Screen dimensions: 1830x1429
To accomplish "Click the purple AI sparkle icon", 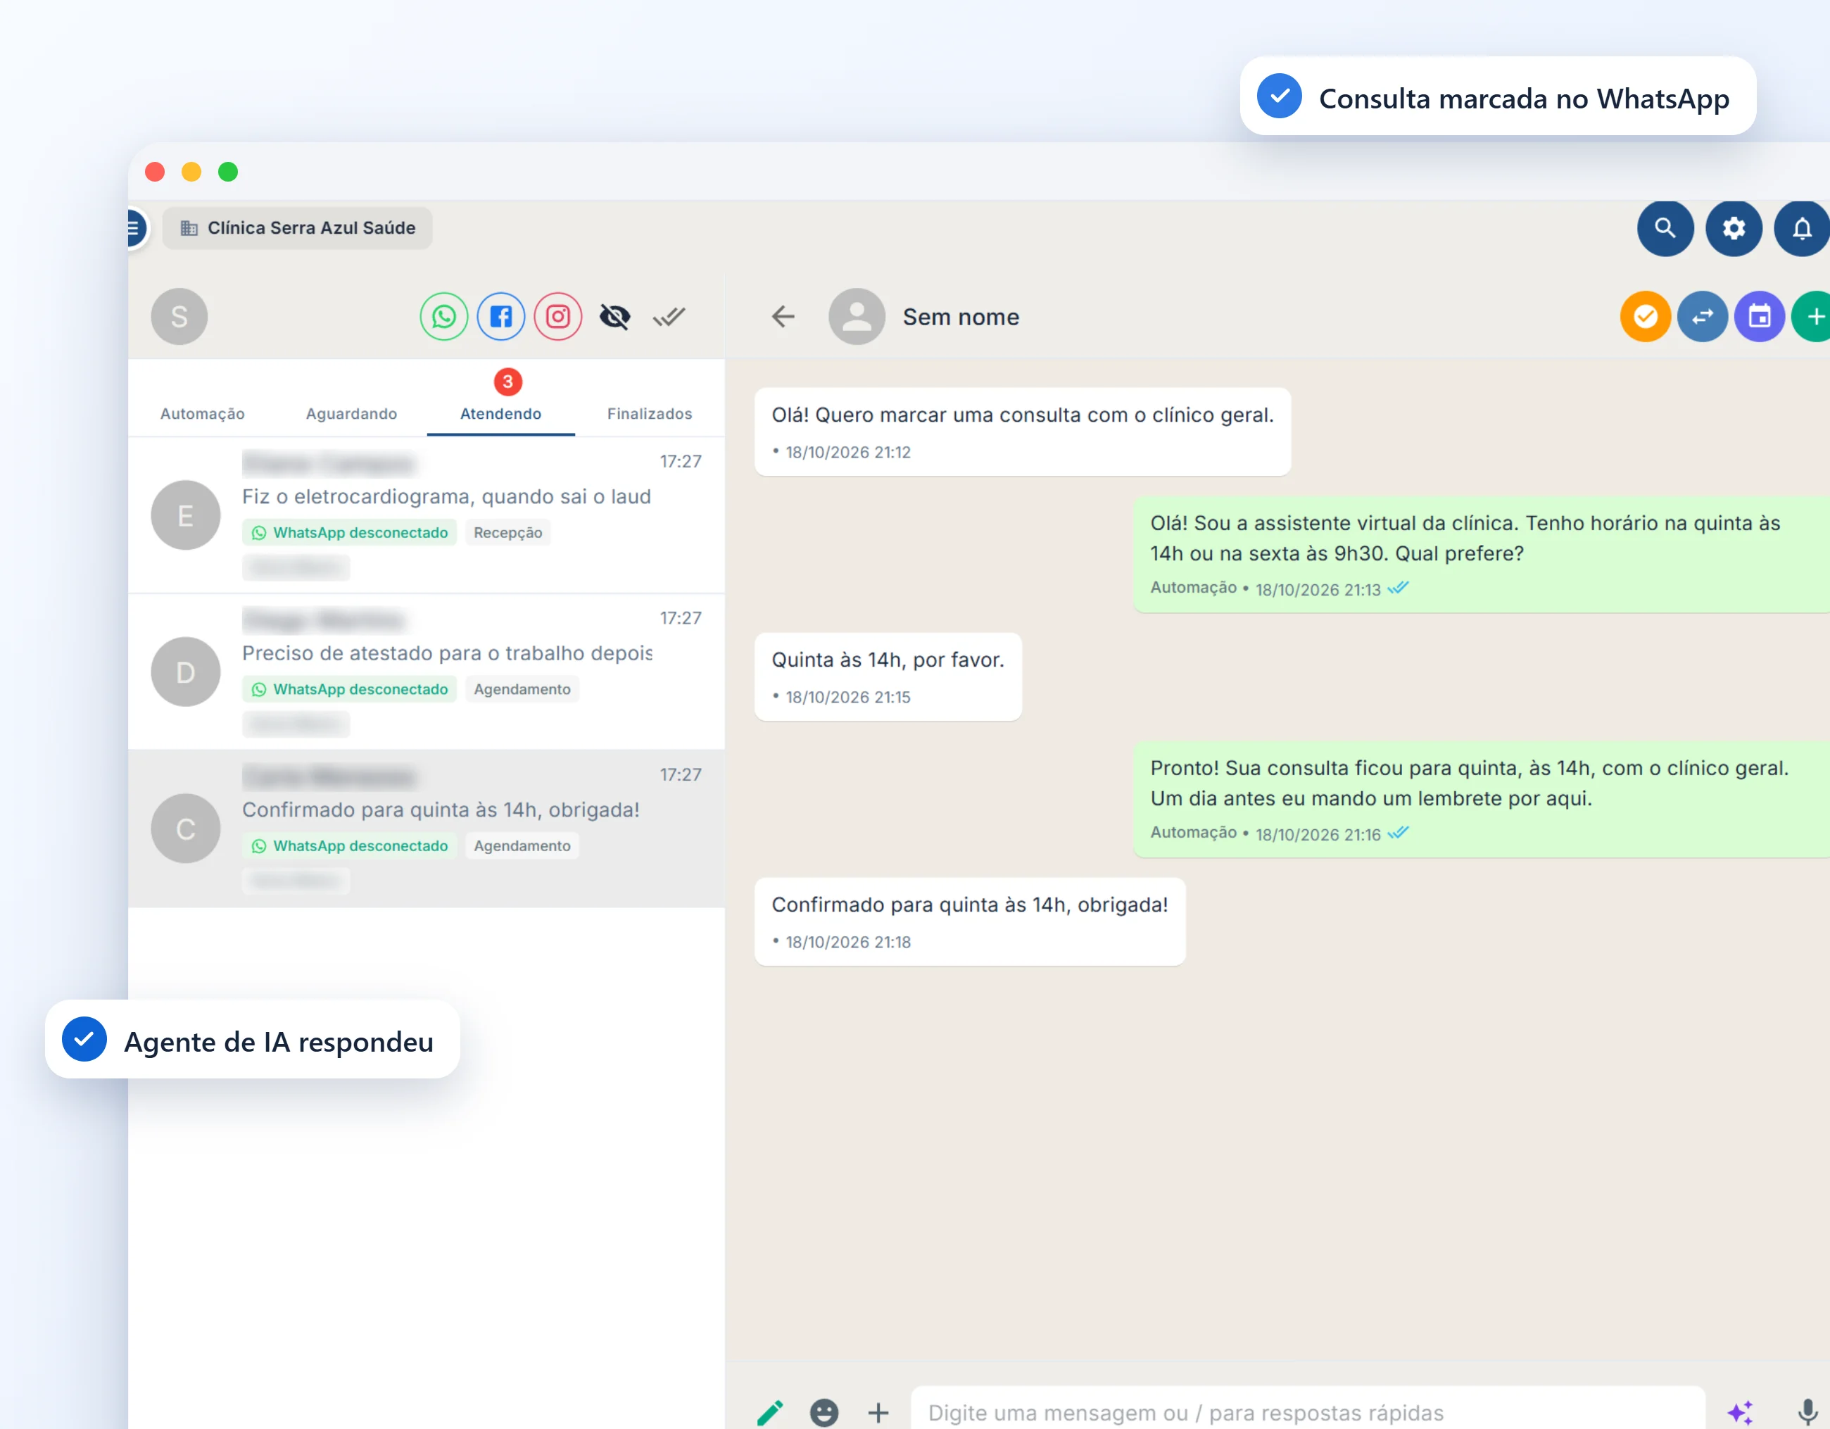I will 1741,1412.
